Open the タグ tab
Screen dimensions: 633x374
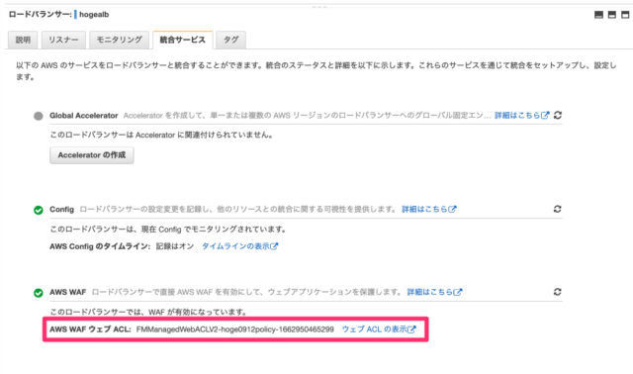point(230,40)
